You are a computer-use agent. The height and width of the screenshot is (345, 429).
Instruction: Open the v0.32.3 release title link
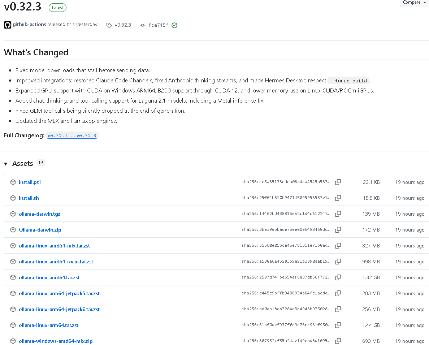(x=23, y=7)
